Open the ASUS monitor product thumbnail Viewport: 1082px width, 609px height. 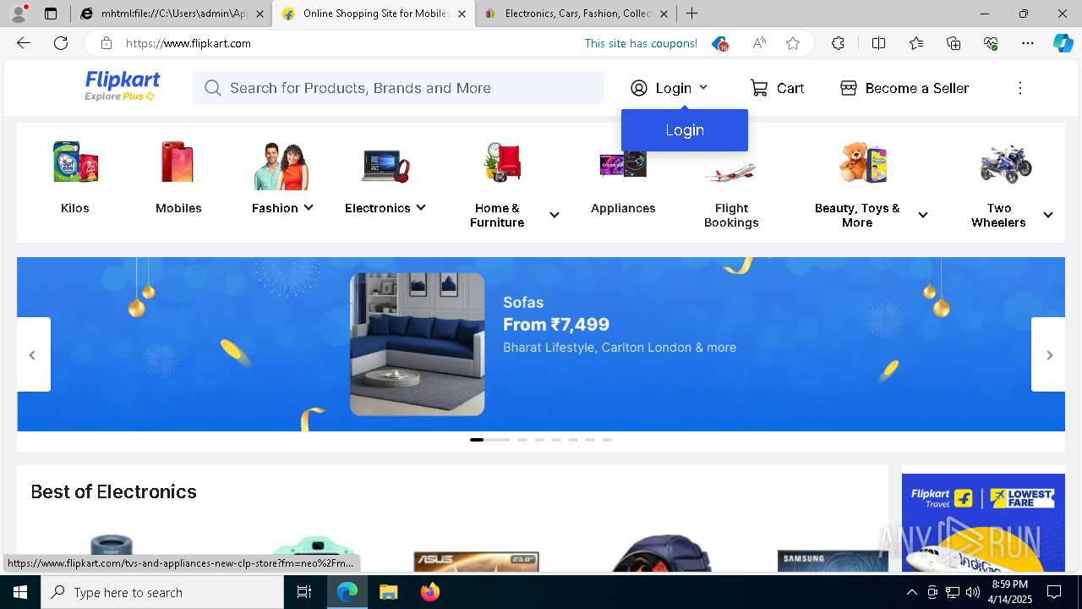[476, 561]
